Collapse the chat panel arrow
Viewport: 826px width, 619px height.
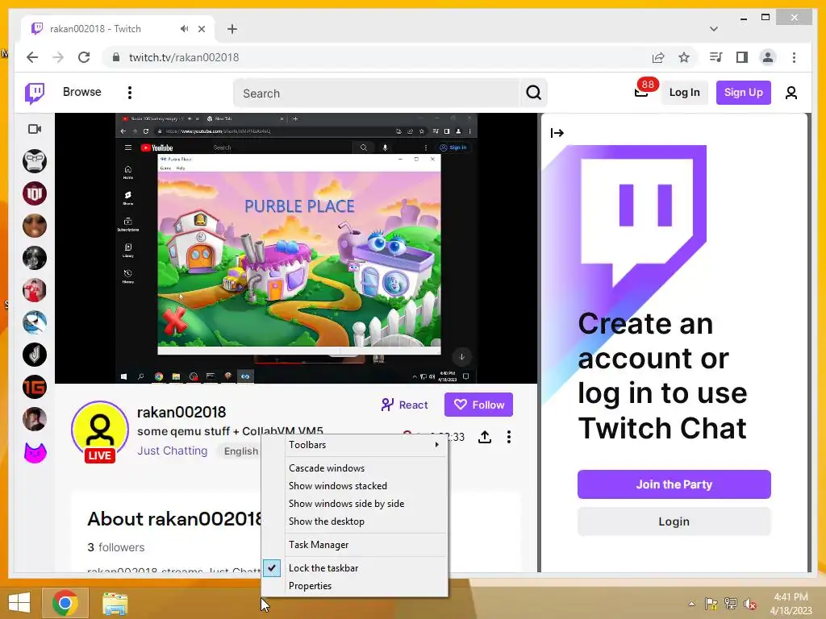pos(557,133)
